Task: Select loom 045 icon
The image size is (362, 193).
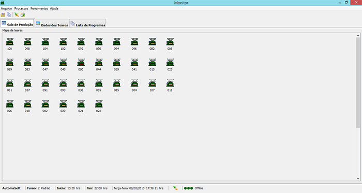Action: [63, 63]
